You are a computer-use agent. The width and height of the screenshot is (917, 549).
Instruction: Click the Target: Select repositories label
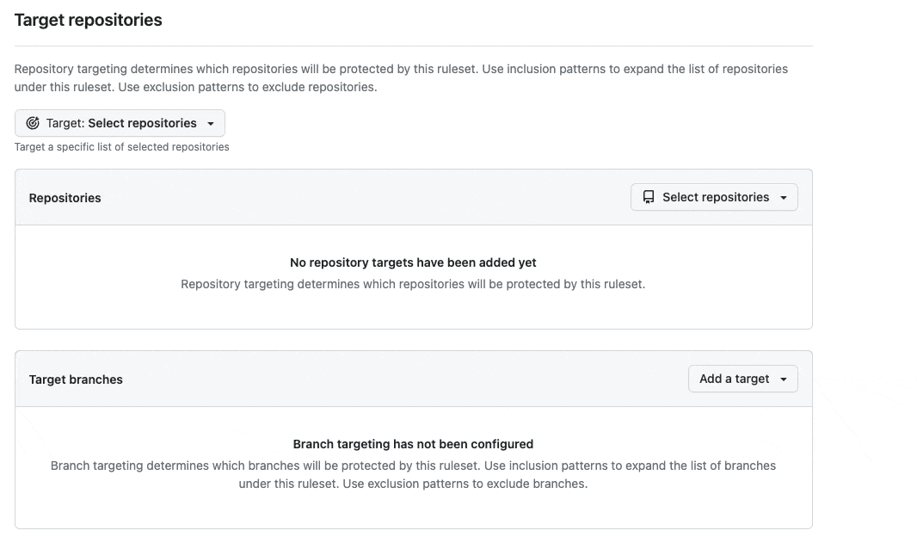point(121,123)
